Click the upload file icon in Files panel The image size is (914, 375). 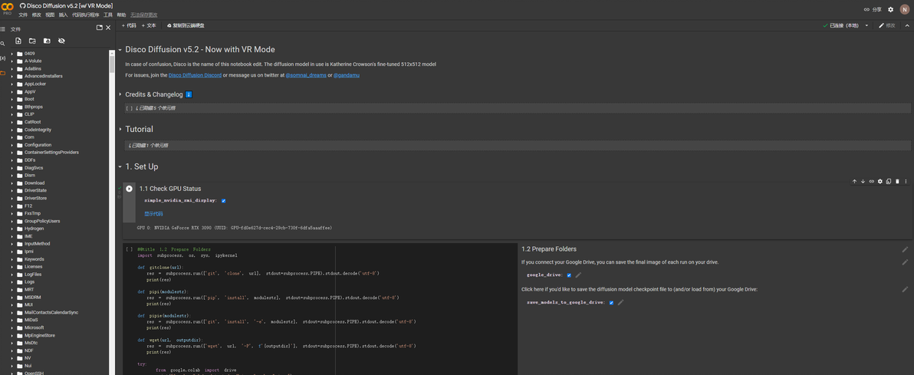pos(18,41)
